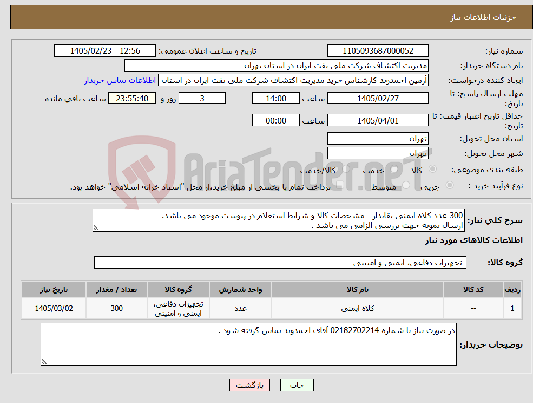Click the buyer notes text area

click(248, 344)
